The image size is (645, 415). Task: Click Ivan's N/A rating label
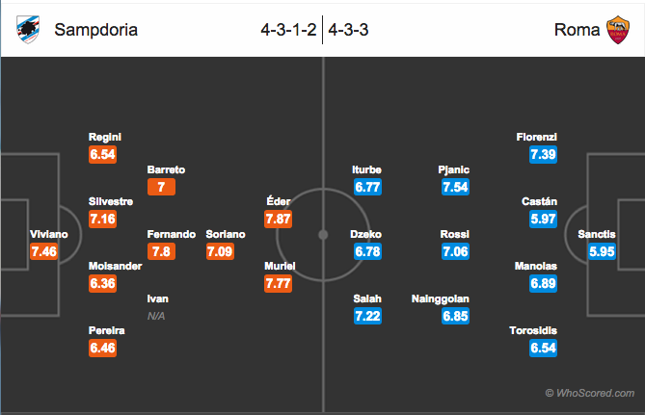156,316
